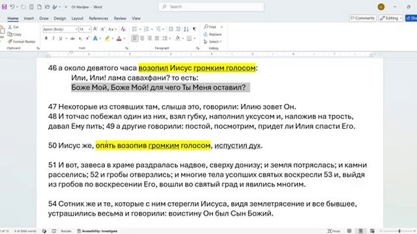Viewport: 417px width, 234px height.
Task: Save the document with the purple floppy icon
Action: click(x=5, y=7)
